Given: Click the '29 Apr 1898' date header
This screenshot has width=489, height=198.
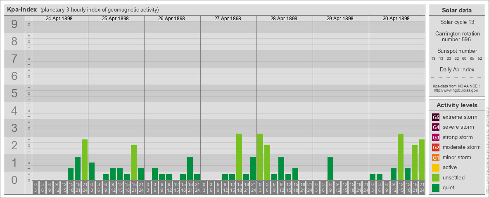Looking at the screenshot, I should tap(340, 19).
